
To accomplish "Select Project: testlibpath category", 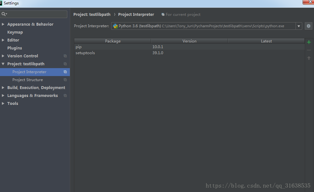I will click(x=26, y=64).
